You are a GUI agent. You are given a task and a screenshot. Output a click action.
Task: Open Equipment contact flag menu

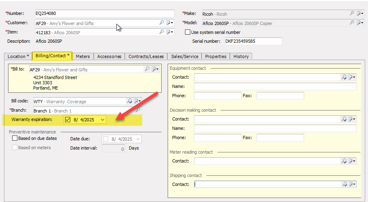[352, 77]
